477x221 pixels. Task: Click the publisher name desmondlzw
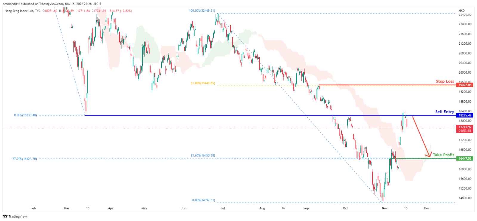point(12,4)
